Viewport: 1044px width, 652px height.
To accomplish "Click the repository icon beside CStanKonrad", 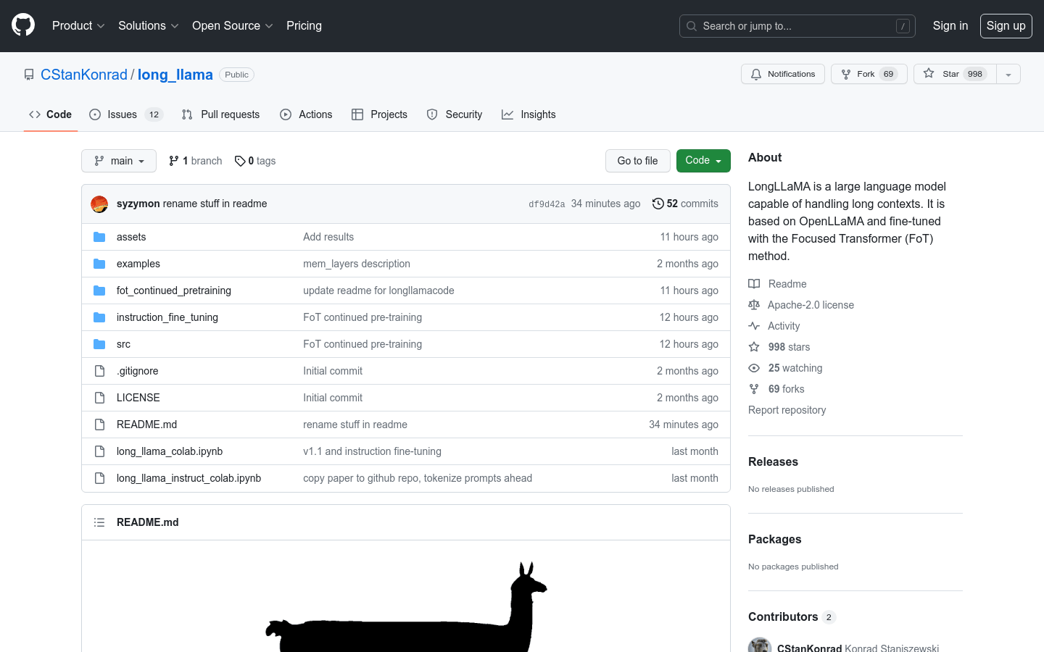I will [29, 75].
